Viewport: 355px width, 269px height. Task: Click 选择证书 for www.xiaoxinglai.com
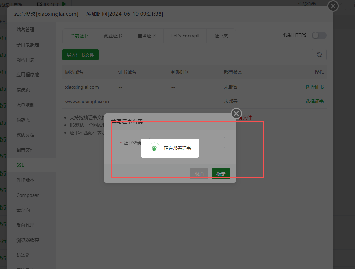(x=314, y=101)
